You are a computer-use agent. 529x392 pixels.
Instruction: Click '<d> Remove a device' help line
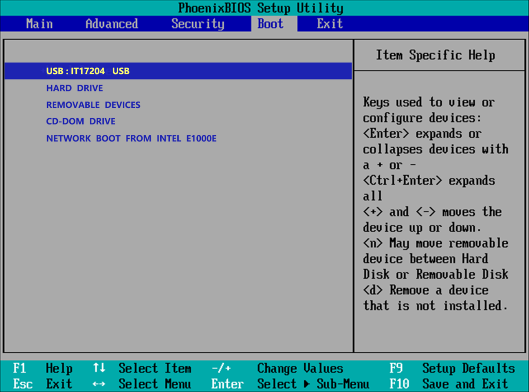(x=426, y=290)
